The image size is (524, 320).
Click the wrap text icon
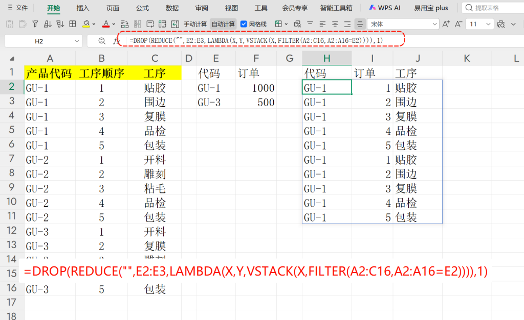pyautogui.click(x=150, y=24)
